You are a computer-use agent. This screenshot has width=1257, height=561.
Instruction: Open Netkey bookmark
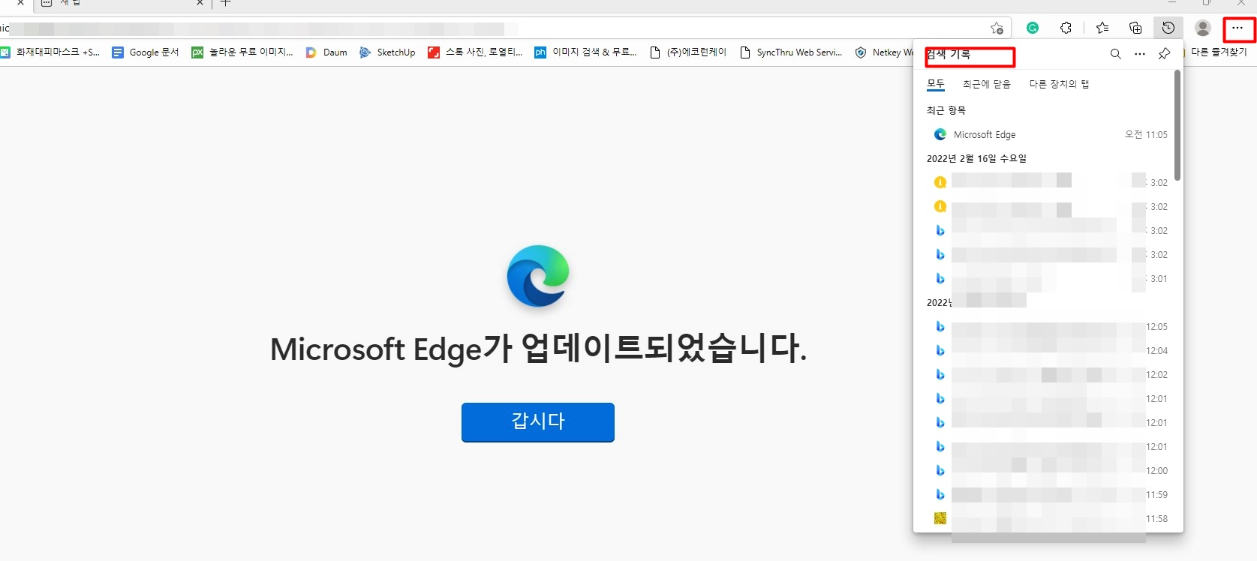point(884,52)
